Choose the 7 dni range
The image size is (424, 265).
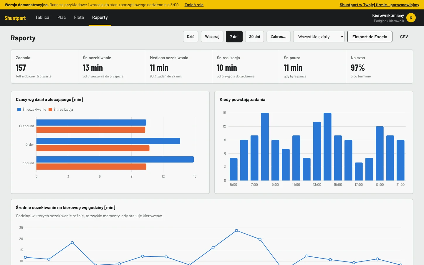tap(234, 37)
